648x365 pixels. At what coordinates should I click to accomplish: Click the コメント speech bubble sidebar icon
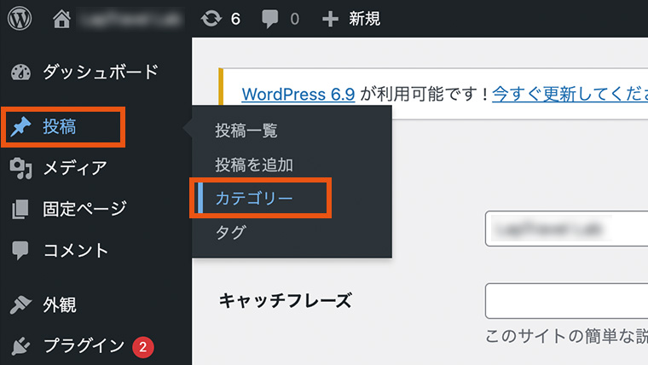tap(20, 251)
